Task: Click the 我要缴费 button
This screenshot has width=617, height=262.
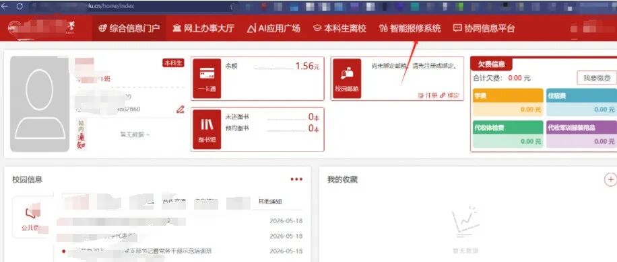Action: coord(597,78)
